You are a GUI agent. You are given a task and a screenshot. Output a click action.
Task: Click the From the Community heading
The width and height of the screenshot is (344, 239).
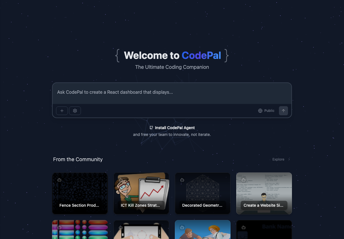click(78, 159)
